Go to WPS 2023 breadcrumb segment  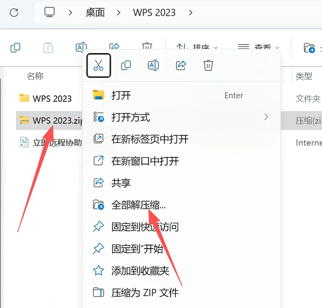[x=154, y=13]
